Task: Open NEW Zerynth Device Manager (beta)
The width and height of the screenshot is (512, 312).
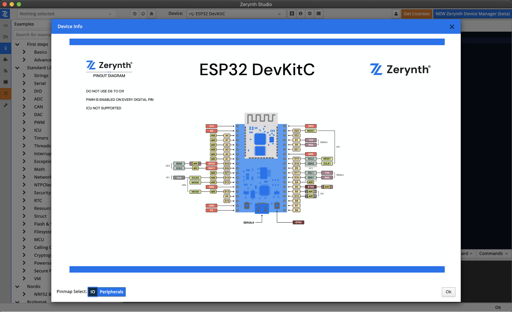Action: (472, 14)
